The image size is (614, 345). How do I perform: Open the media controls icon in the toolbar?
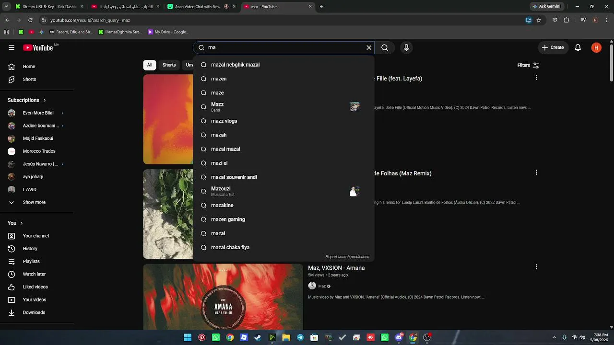click(583, 20)
